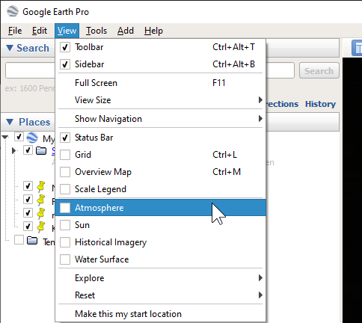Enable the Atmosphere option
The image size is (362, 323).
[161, 208]
